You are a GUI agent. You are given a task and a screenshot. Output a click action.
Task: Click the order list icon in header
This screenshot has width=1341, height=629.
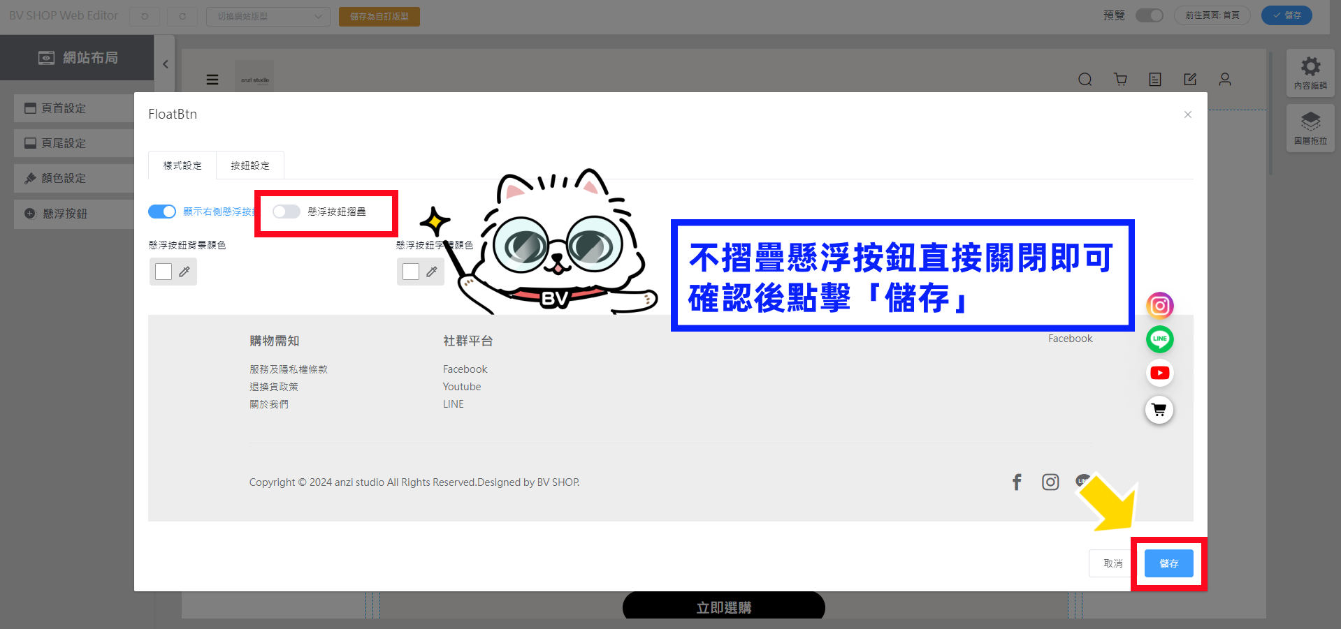point(1155,80)
